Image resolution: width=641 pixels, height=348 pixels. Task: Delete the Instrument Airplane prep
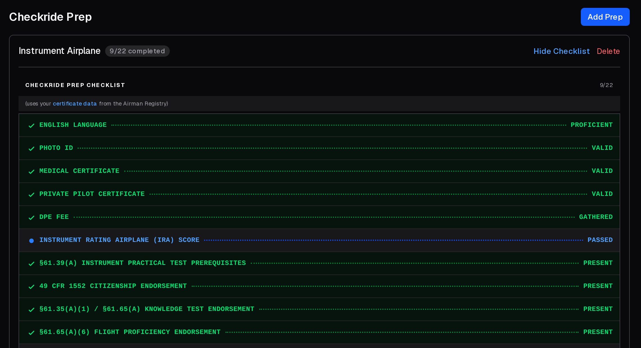click(x=608, y=51)
